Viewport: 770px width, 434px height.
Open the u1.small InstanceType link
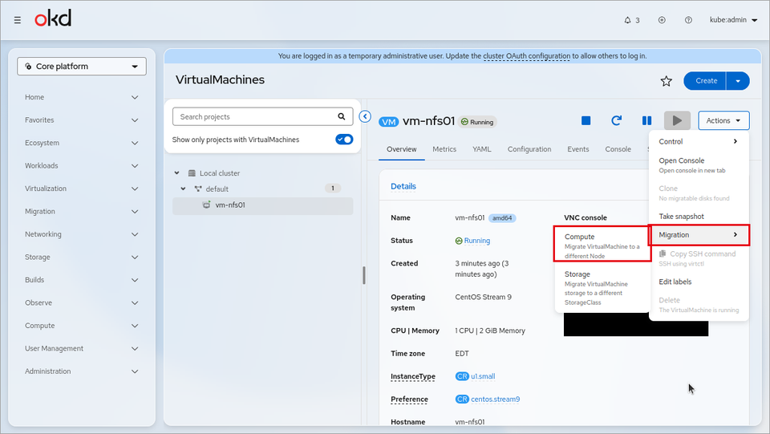[483, 376]
